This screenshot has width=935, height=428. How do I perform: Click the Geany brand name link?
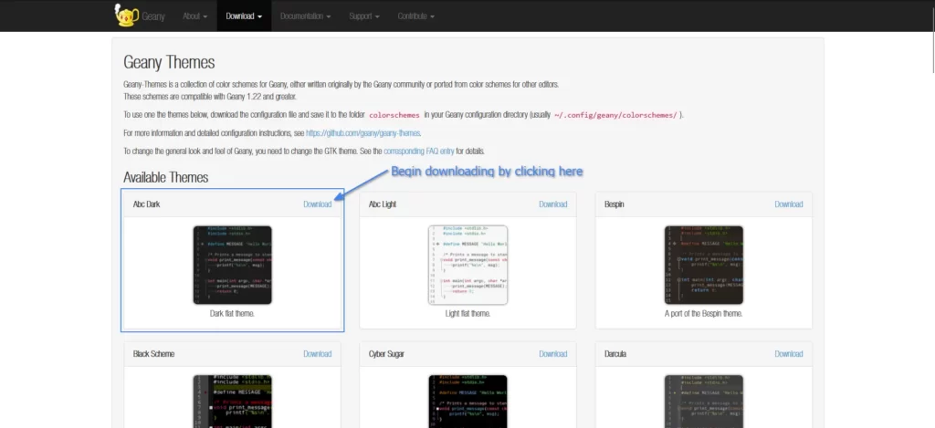point(153,16)
